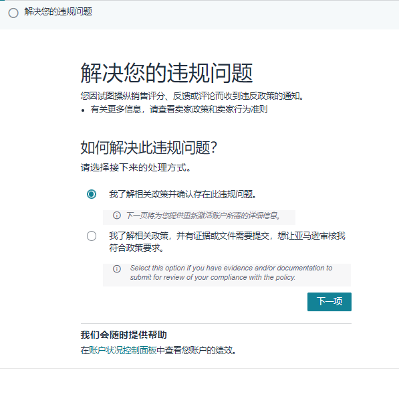Select radio button confirming the violation exists
Screen dimensions: 399x409
point(92,194)
